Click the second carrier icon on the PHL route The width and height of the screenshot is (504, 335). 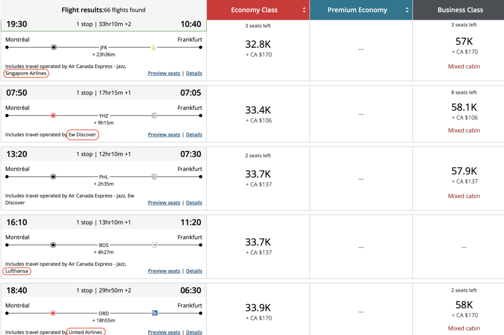coord(154,177)
